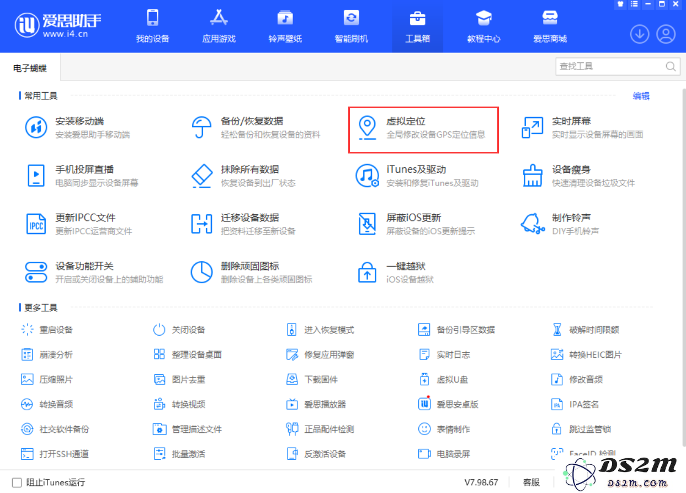The image size is (686, 493).
Task: Click 关闭设备 power tool
Action: coord(179,330)
